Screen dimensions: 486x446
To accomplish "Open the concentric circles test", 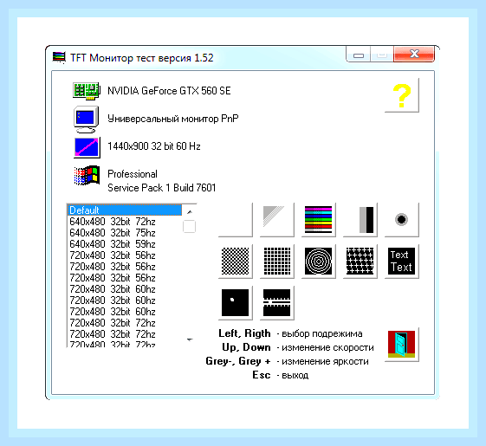I will (319, 262).
